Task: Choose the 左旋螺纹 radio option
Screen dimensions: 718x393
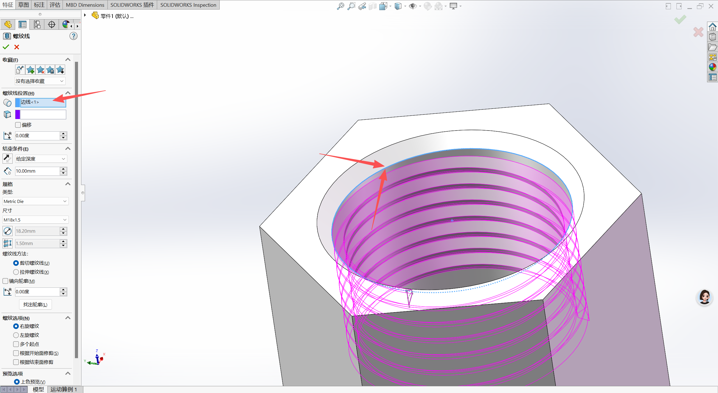Action: (x=16, y=335)
